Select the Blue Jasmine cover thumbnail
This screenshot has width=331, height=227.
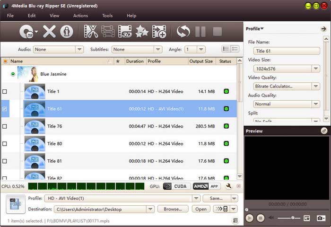27,74
